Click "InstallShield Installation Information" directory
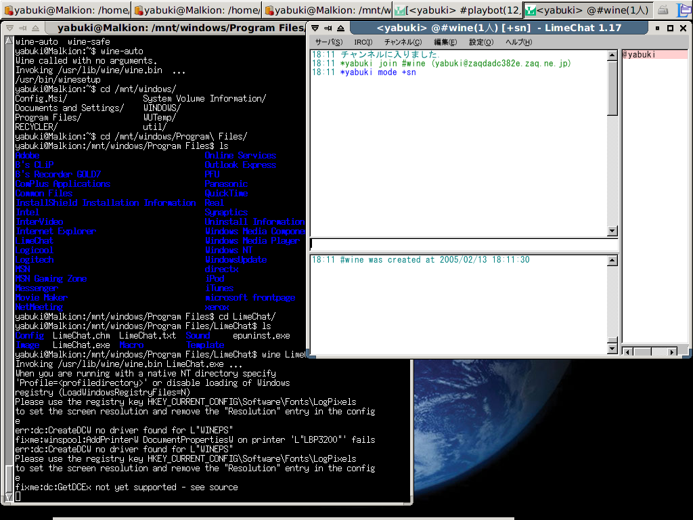693x520 pixels. (x=105, y=202)
